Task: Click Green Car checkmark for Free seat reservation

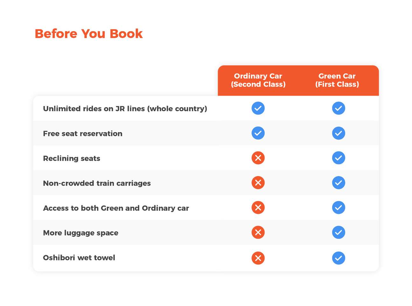Action: click(x=339, y=133)
